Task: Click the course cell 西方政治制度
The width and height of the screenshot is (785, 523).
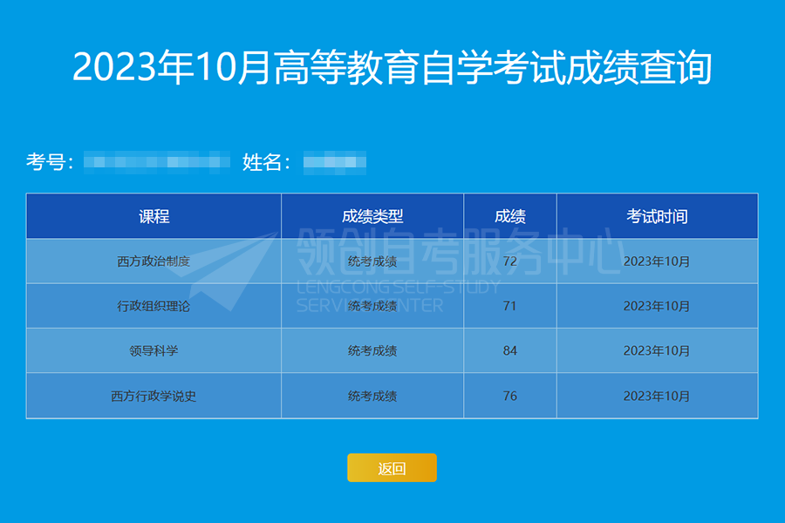Action: coord(154,261)
